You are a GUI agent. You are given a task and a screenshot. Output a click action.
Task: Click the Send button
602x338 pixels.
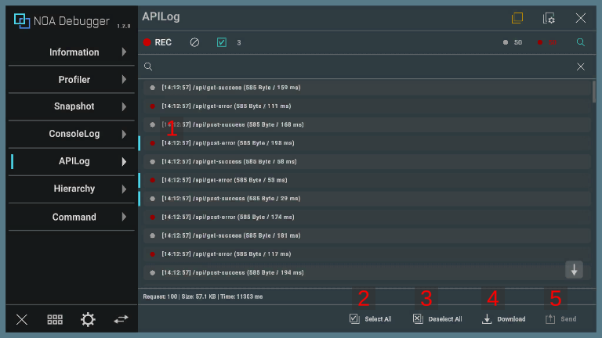561,319
